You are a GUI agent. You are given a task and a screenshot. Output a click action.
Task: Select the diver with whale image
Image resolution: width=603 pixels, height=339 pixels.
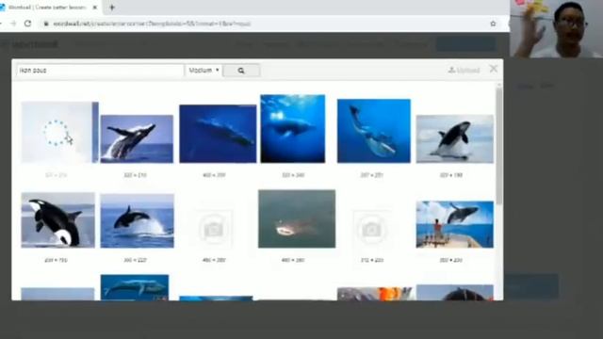[x=374, y=131]
